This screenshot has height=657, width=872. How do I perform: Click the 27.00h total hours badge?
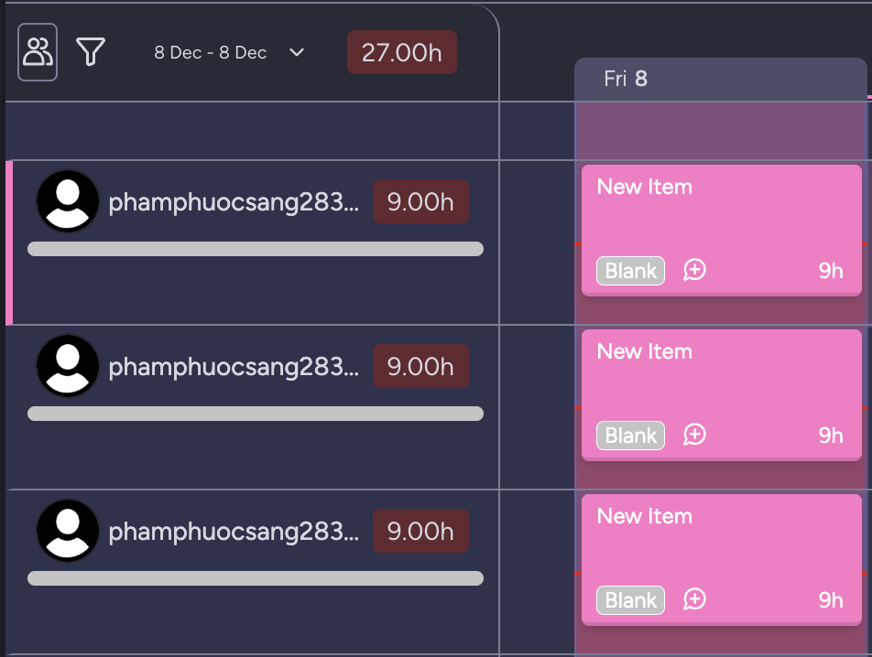402,52
